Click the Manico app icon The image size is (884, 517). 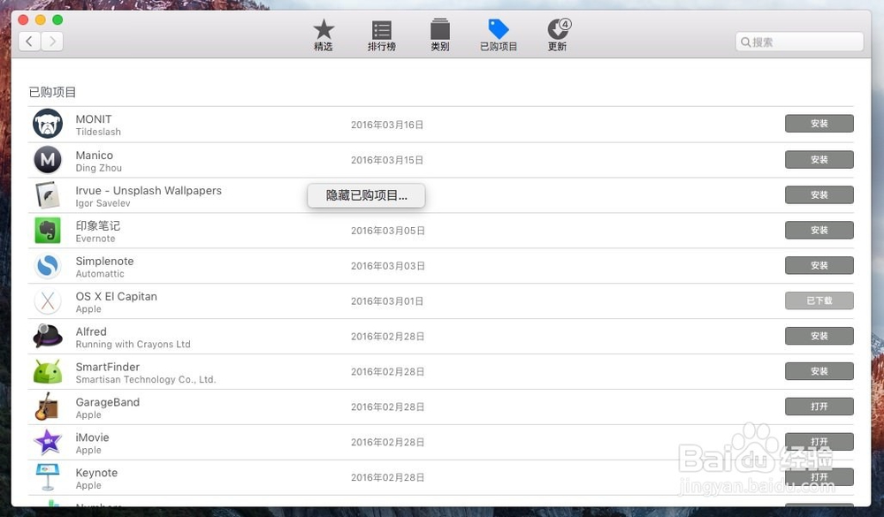click(x=48, y=160)
